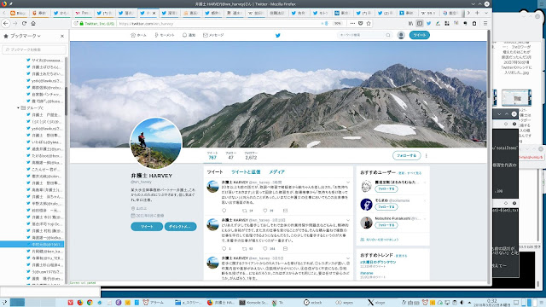This screenshot has width=546, height=307.
Task: Open second tweet's chevron dropdown
Action: click(348, 220)
